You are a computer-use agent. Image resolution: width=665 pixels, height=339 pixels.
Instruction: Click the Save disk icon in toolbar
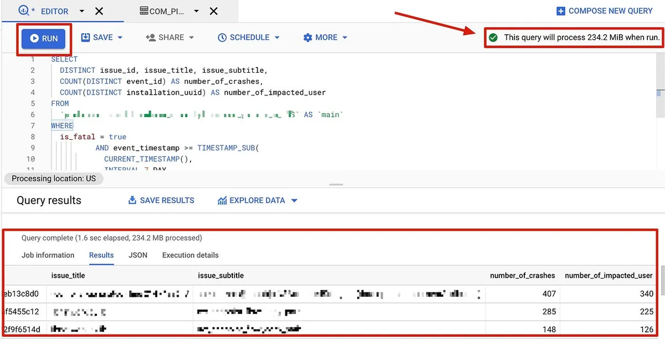click(x=85, y=37)
